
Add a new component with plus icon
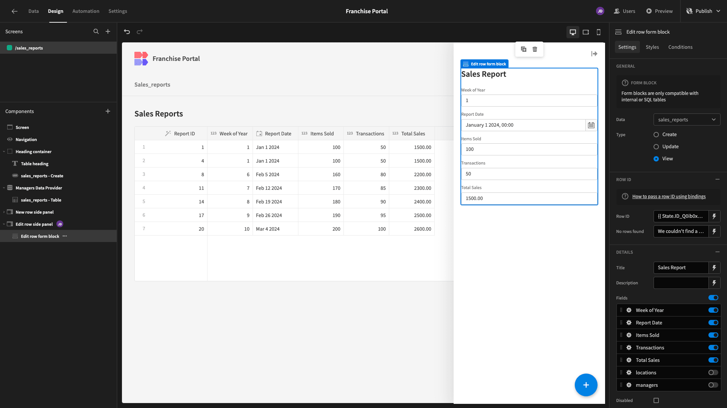[108, 111]
